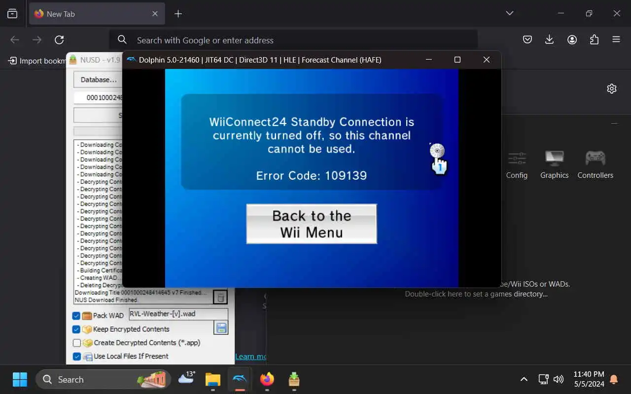Switch to Dolphin emulator in the taskbar

pyautogui.click(x=240, y=379)
